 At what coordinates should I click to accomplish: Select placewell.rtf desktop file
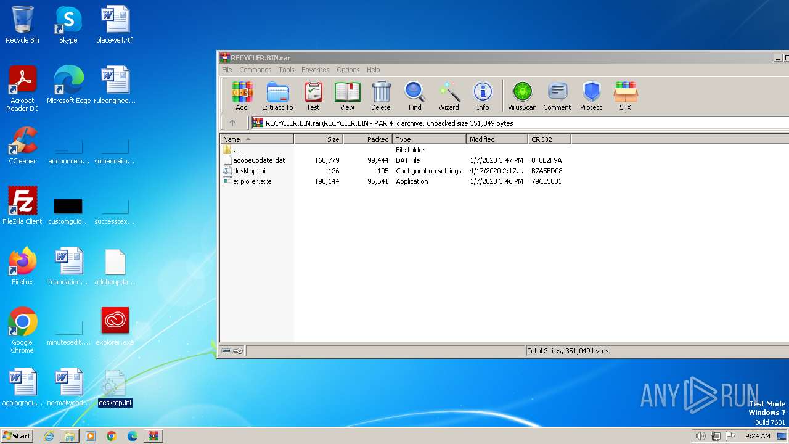[x=115, y=25]
